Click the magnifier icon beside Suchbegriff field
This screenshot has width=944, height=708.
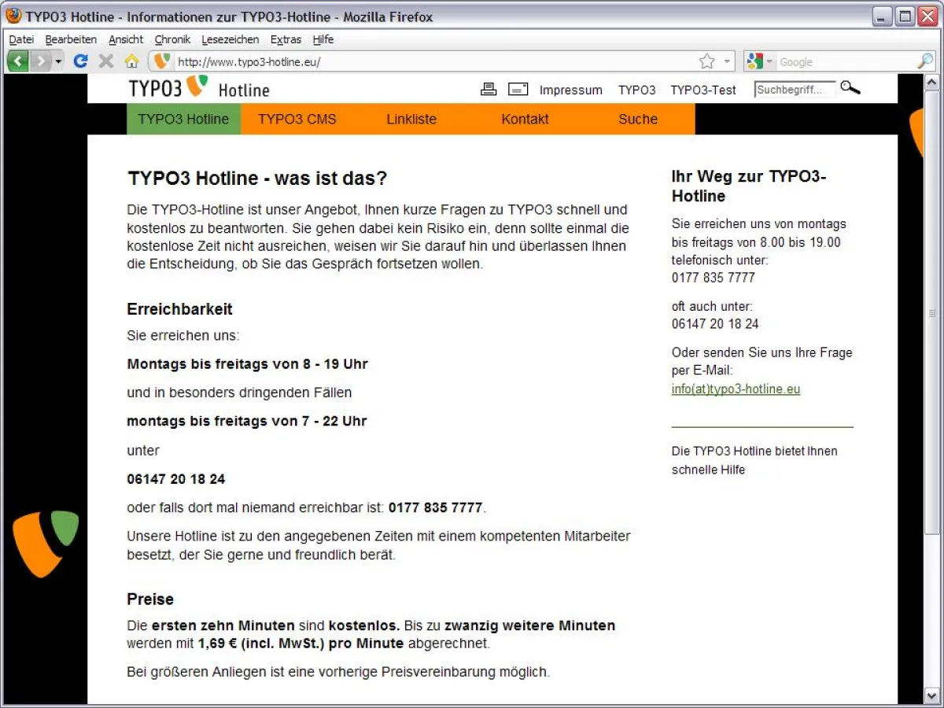pos(850,89)
